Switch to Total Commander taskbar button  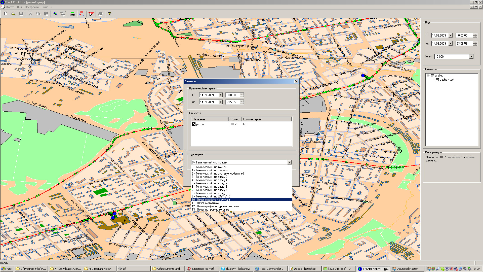[x=270, y=269]
